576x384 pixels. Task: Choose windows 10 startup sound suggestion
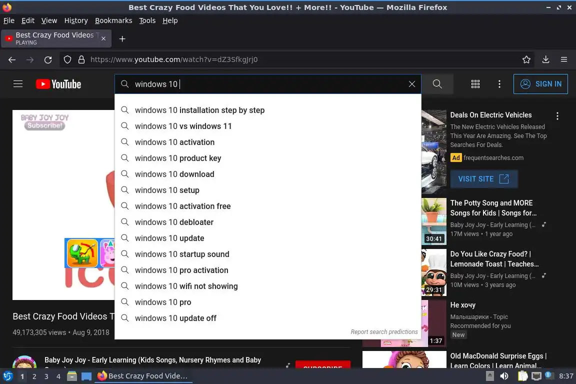[x=268, y=254]
